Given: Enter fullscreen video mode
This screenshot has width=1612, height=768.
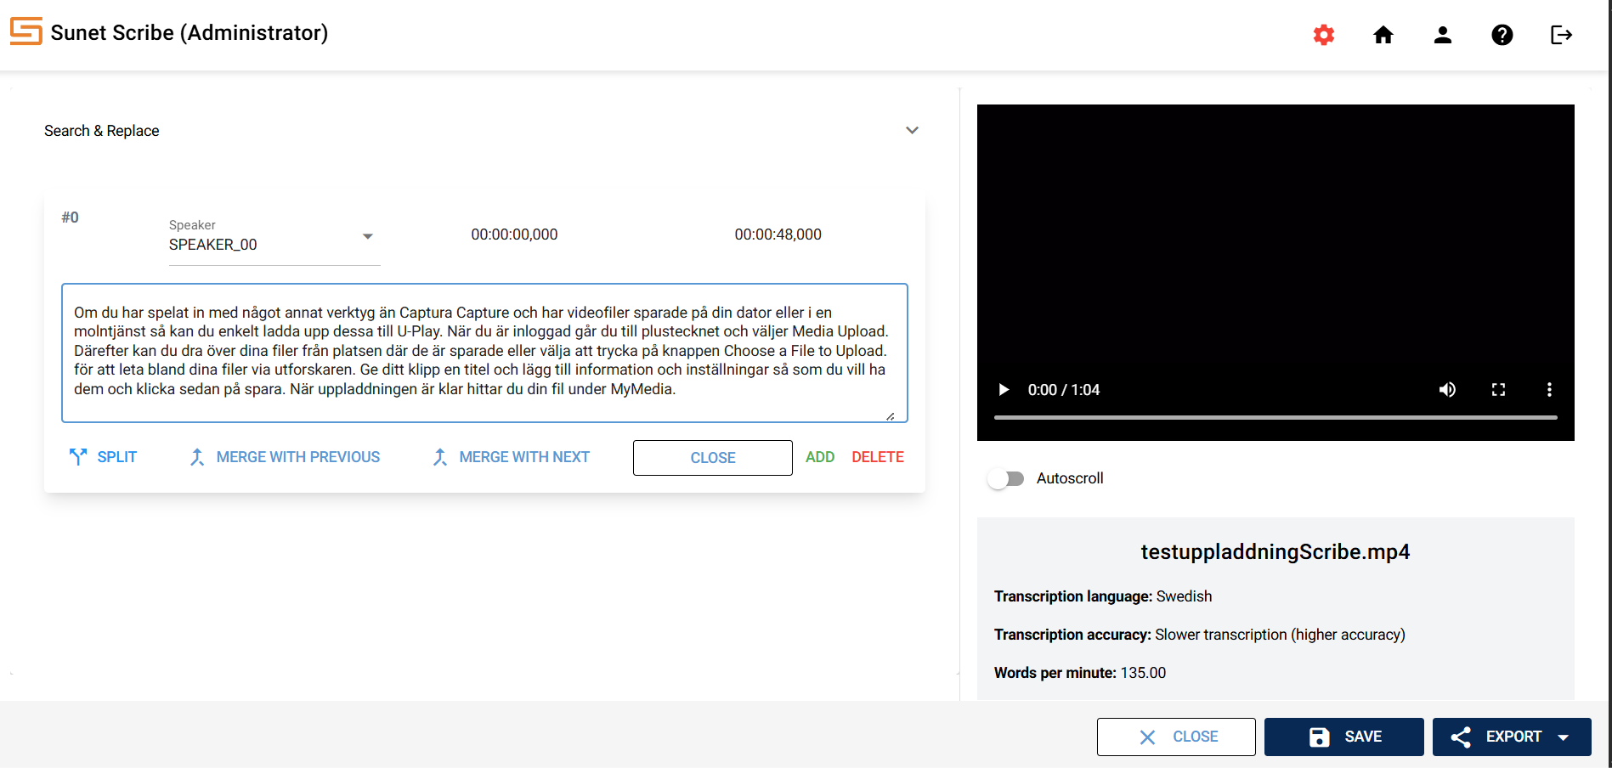Looking at the screenshot, I should pyautogui.click(x=1498, y=390).
